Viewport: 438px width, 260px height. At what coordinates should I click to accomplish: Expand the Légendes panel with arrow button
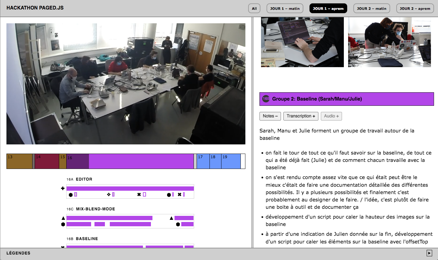[x=429, y=253]
